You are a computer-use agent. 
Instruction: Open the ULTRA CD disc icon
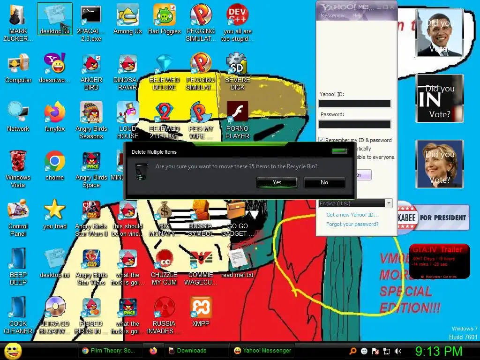(55, 315)
